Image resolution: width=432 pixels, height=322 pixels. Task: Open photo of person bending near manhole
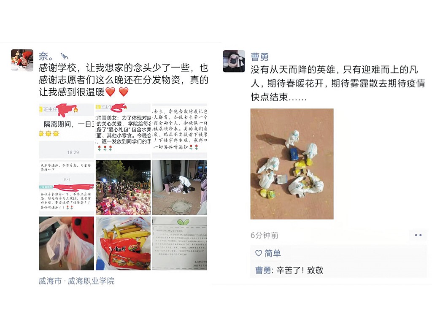click(180, 187)
